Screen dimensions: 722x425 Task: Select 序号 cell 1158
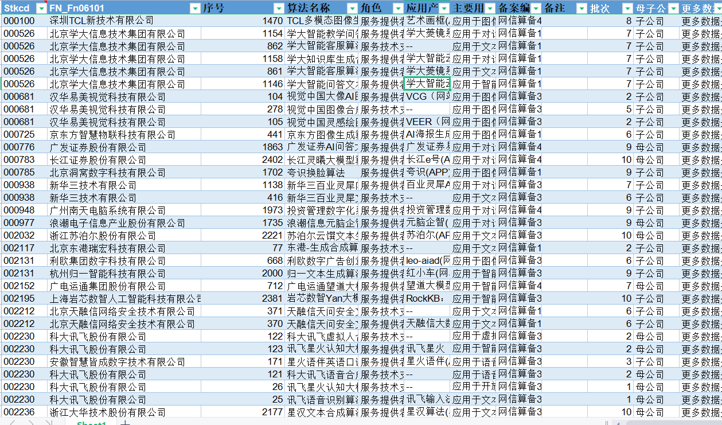(x=243, y=59)
